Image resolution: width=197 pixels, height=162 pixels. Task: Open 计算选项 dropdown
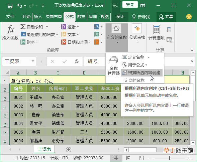pyautogui.click(x=157, y=34)
